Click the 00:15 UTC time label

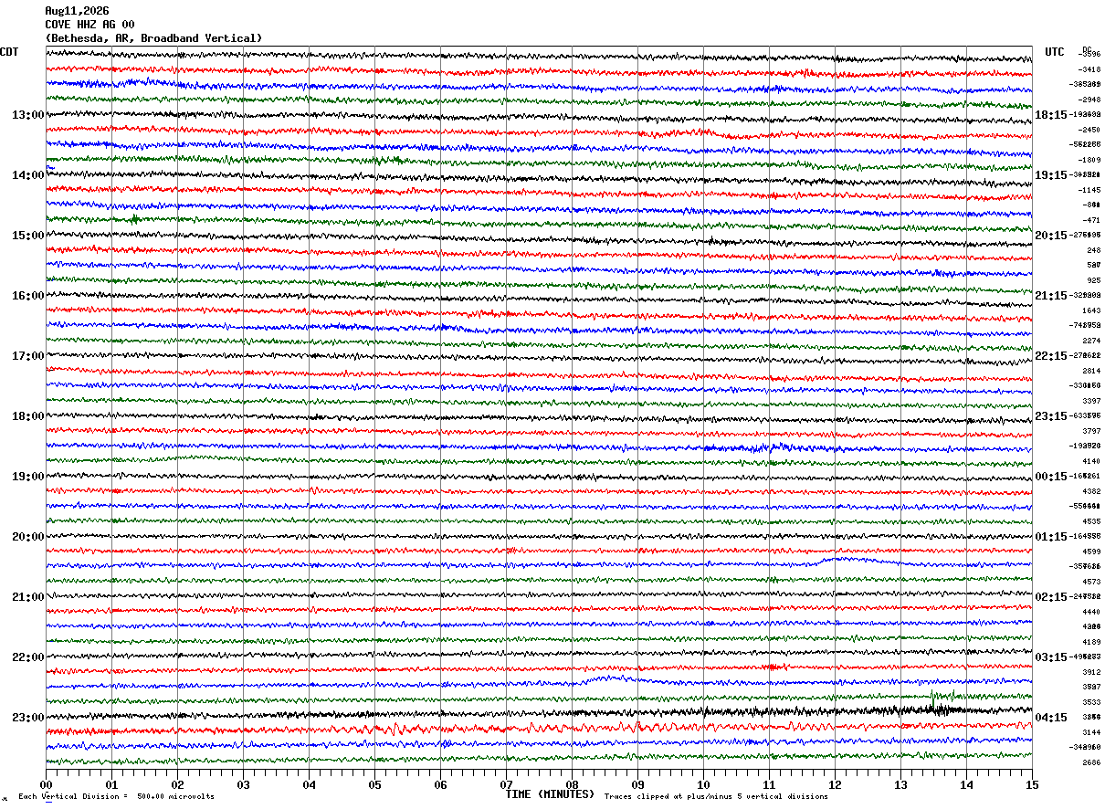tap(1051, 477)
